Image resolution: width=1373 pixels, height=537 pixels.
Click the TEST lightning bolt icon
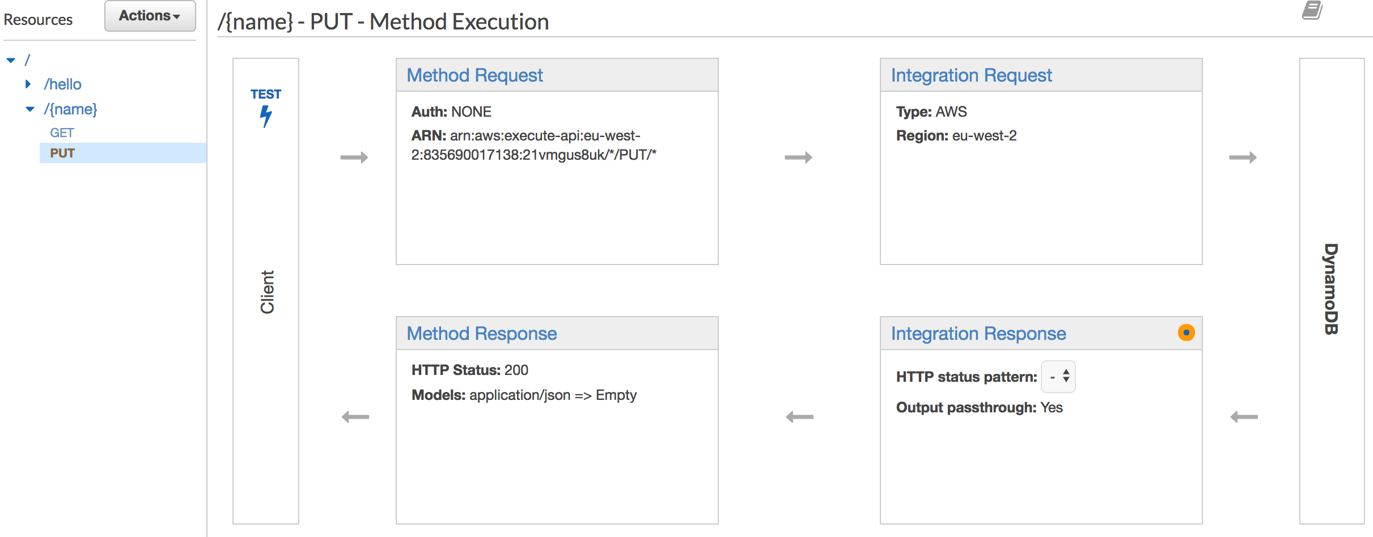point(265,116)
